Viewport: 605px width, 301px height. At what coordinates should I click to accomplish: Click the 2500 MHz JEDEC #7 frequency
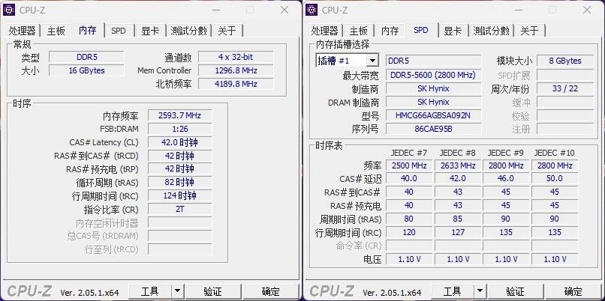[x=409, y=166]
